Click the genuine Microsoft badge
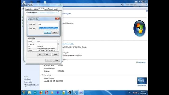Viewport: 169px width, 95px height. [142, 80]
